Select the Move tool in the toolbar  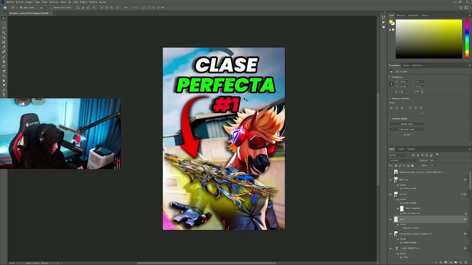[x=4, y=18]
